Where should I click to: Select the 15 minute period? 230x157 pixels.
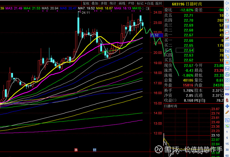point(227,144)
